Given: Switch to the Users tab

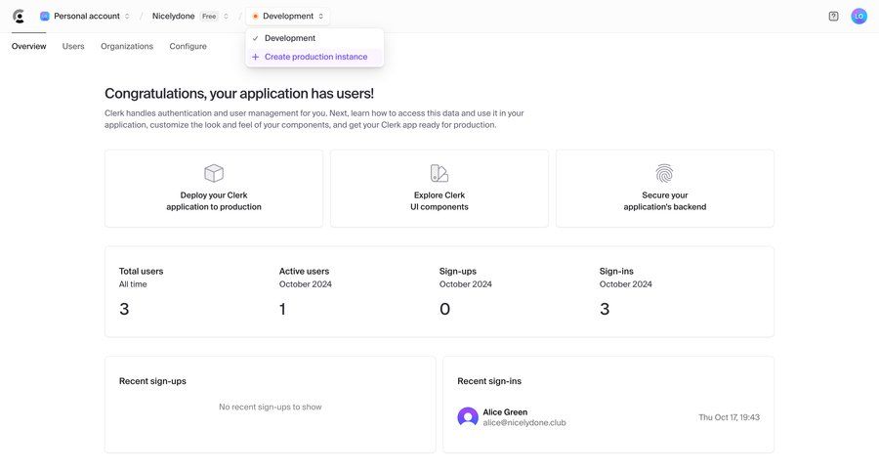Looking at the screenshot, I should tap(73, 46).
